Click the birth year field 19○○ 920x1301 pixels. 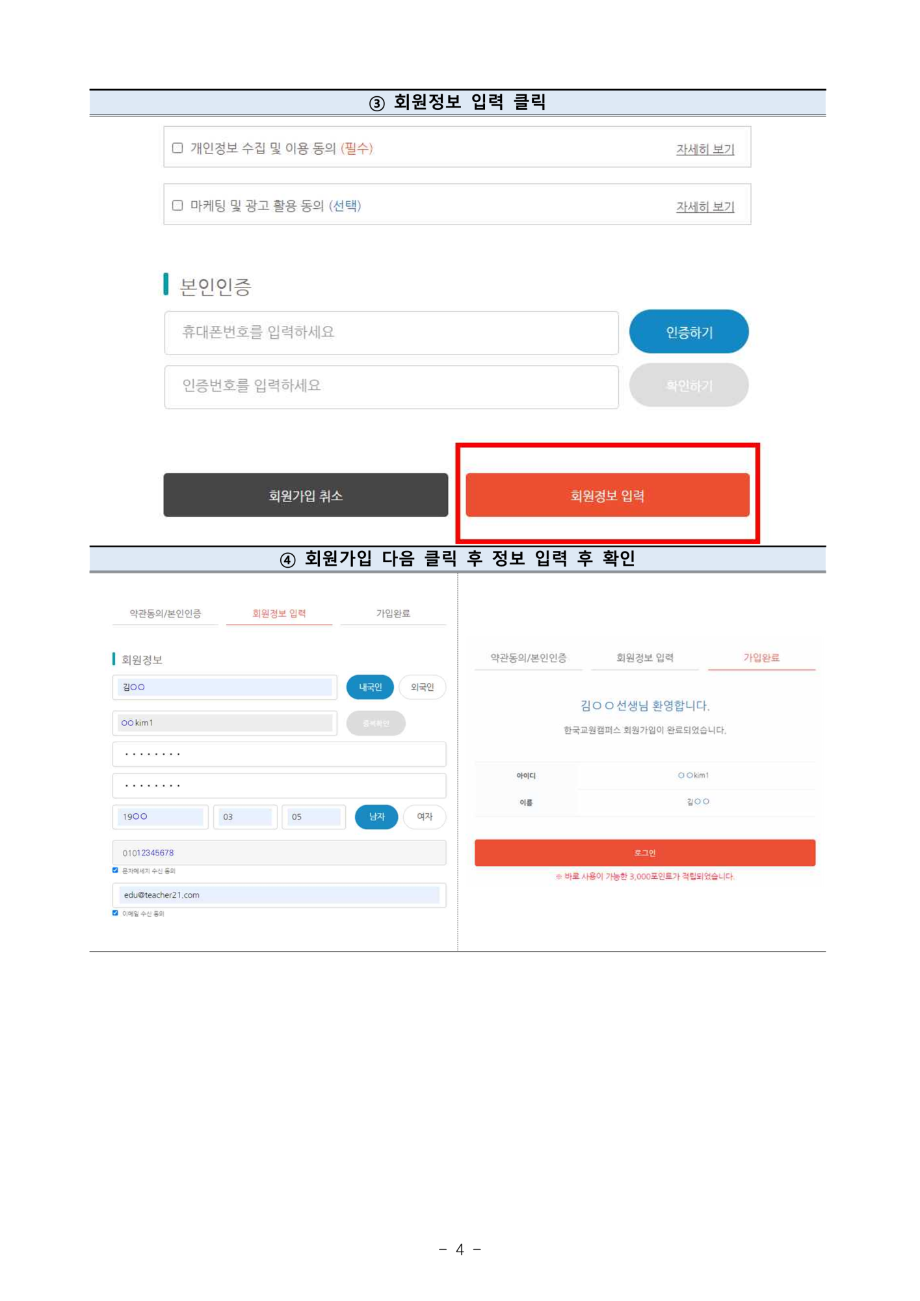[161, 817]
